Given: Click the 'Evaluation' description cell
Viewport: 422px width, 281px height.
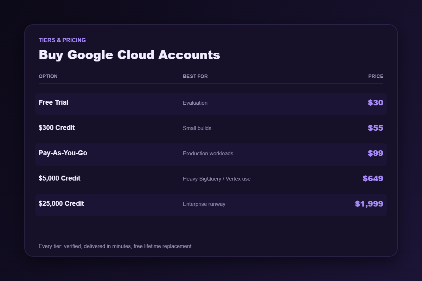Looking at the screenshot, I should click(195, 103).
